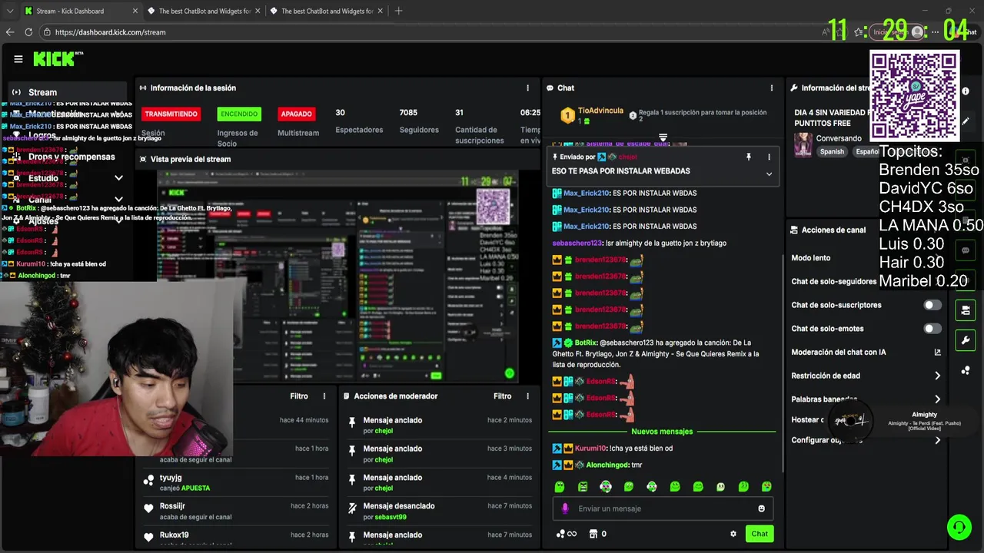Click the address bar URL
The width and height of the screenshot is (984, 553).
[x=111, y=32]
